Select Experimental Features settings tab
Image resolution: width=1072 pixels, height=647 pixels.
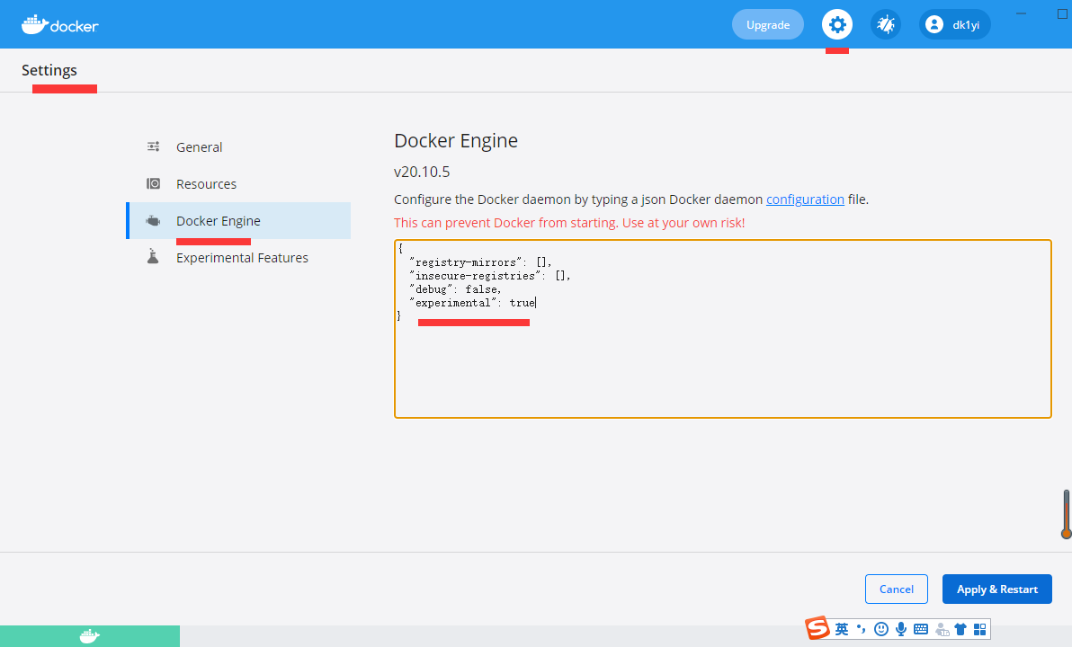[x=238, y=258]
